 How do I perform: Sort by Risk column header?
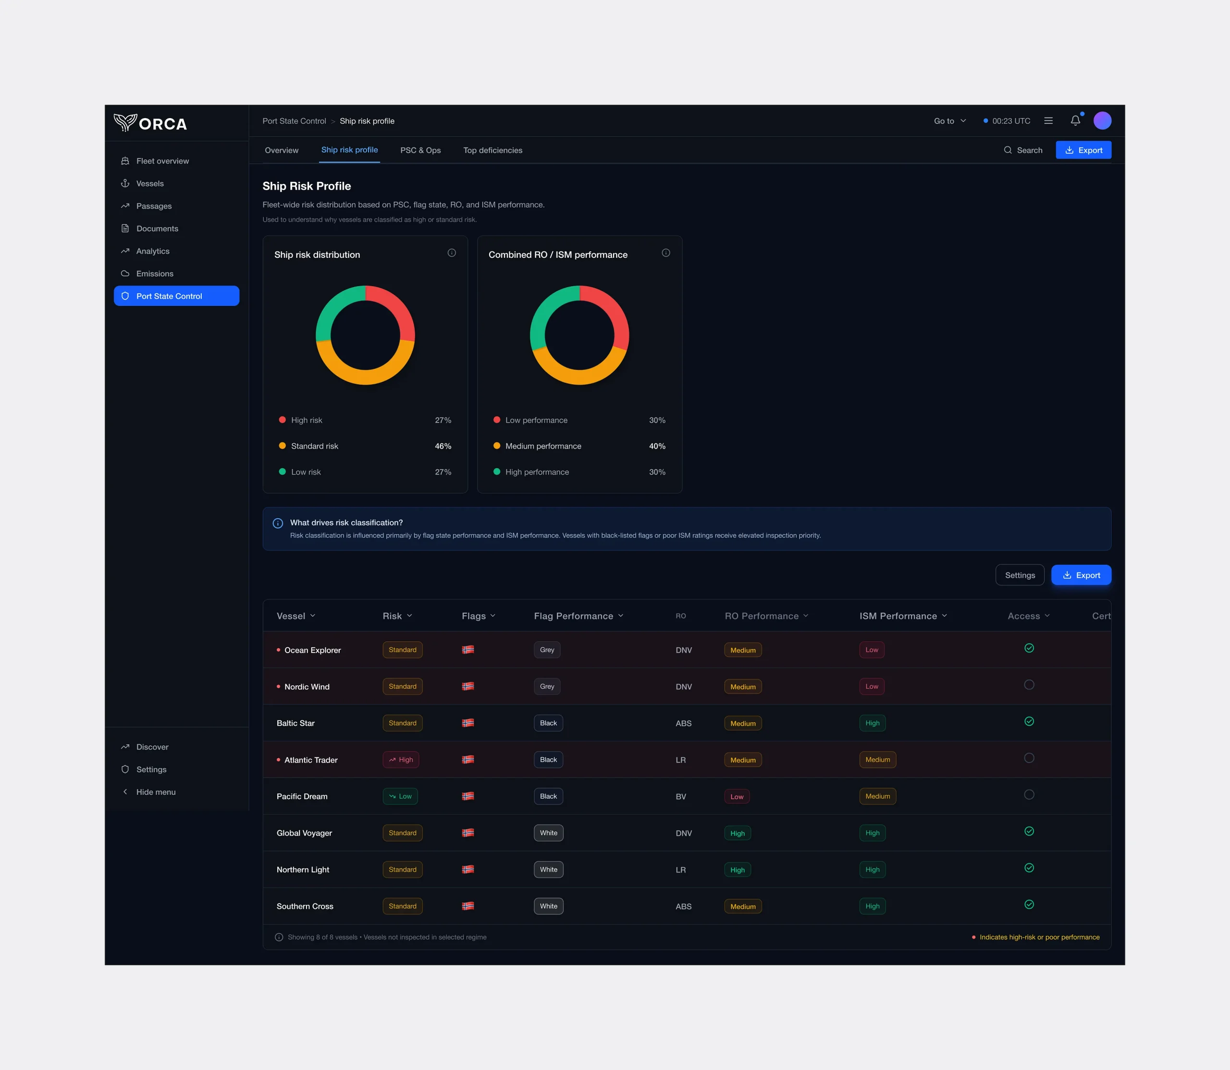[397, 616]
